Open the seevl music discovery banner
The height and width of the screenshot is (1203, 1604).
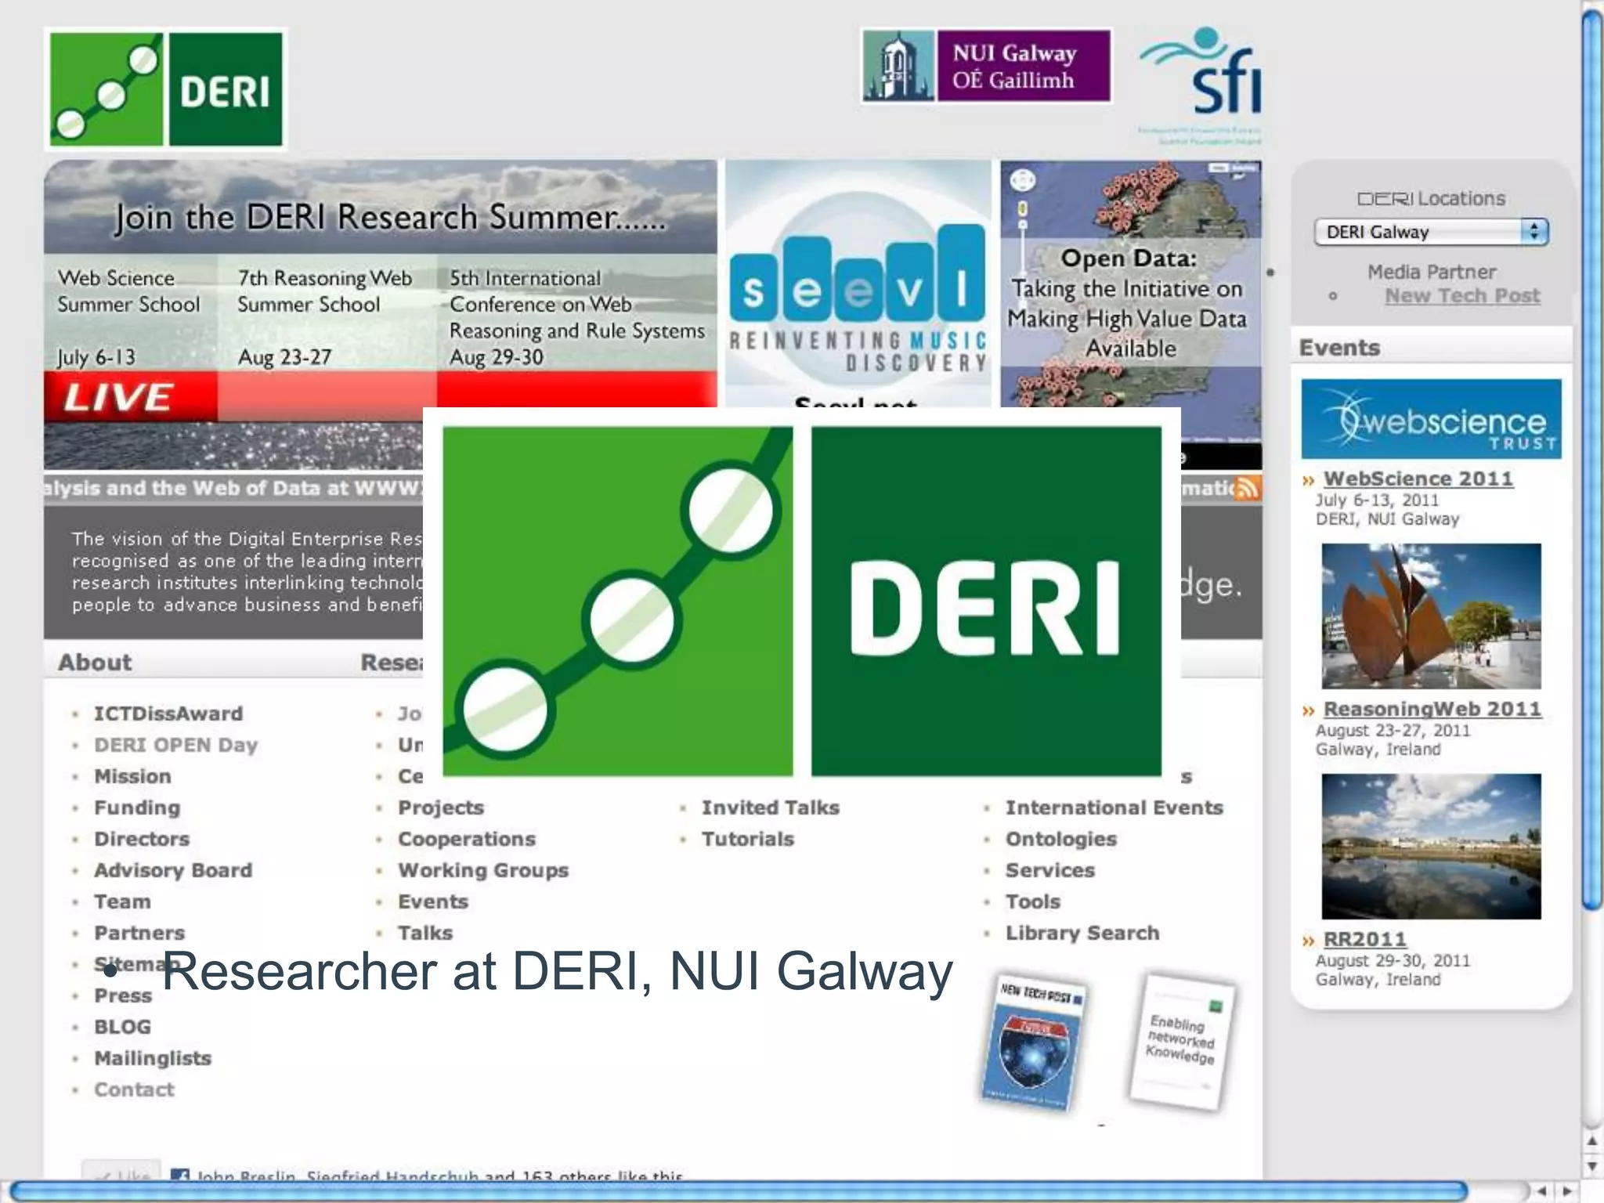(858, 284)
